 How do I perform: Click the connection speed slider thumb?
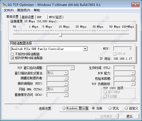click(60, 35)
